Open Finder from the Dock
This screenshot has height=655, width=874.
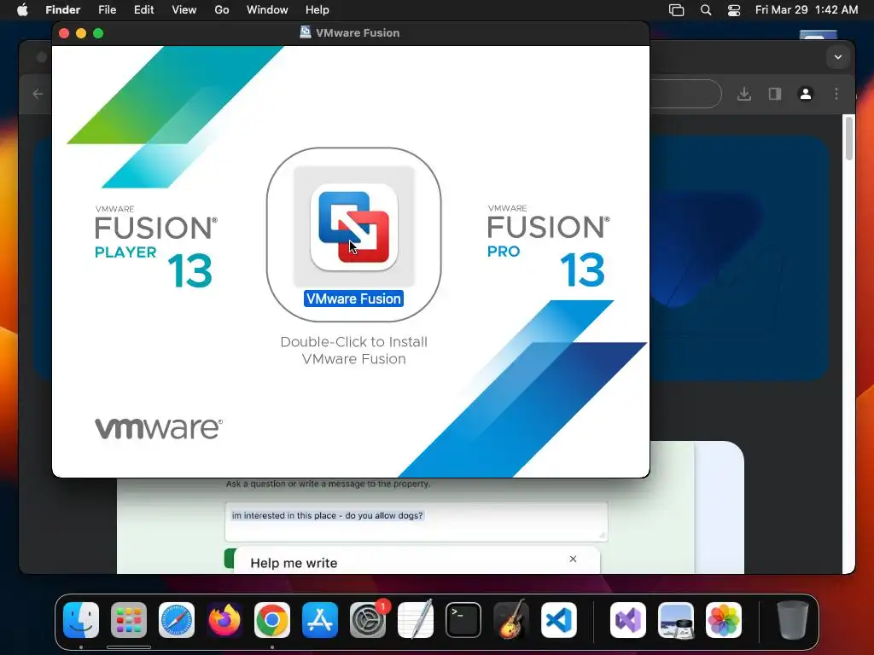coord(81,620)
